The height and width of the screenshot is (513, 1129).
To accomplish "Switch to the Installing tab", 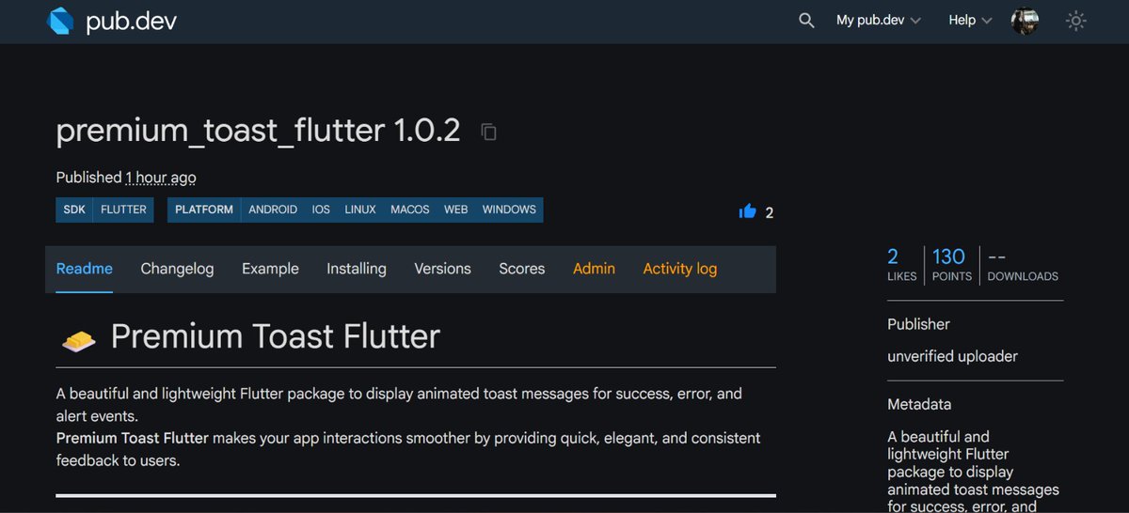I will (x=357, y=269).
